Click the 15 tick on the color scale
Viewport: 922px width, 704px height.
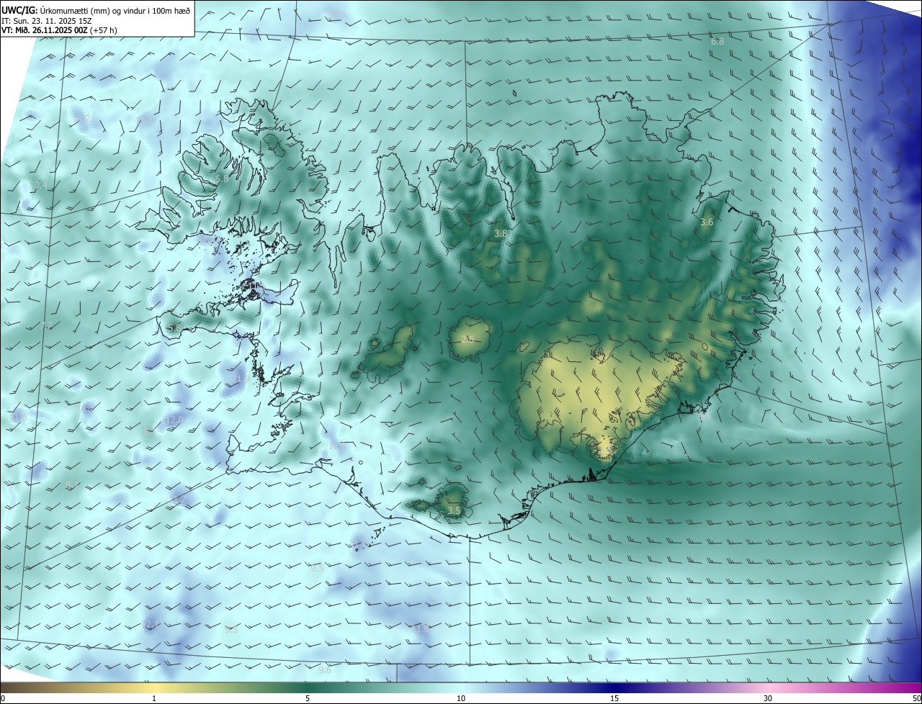click(x=614, y=698)
